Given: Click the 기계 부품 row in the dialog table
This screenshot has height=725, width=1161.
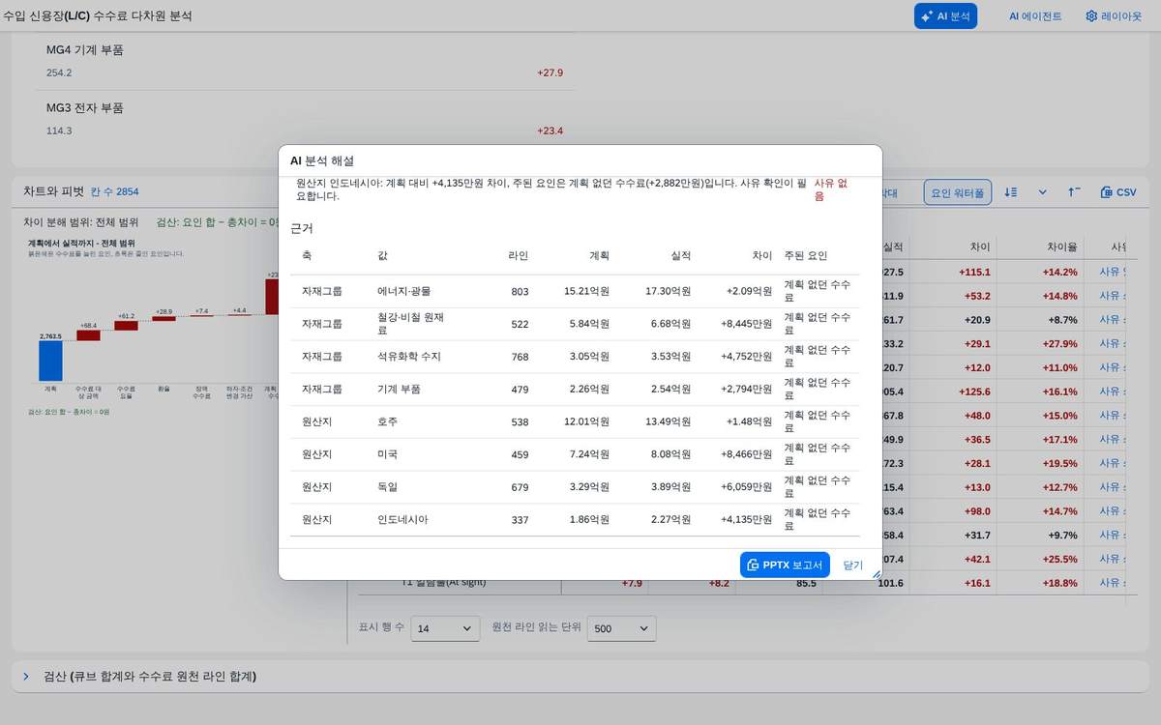Looking at the screenshot, I should point(575,390).
